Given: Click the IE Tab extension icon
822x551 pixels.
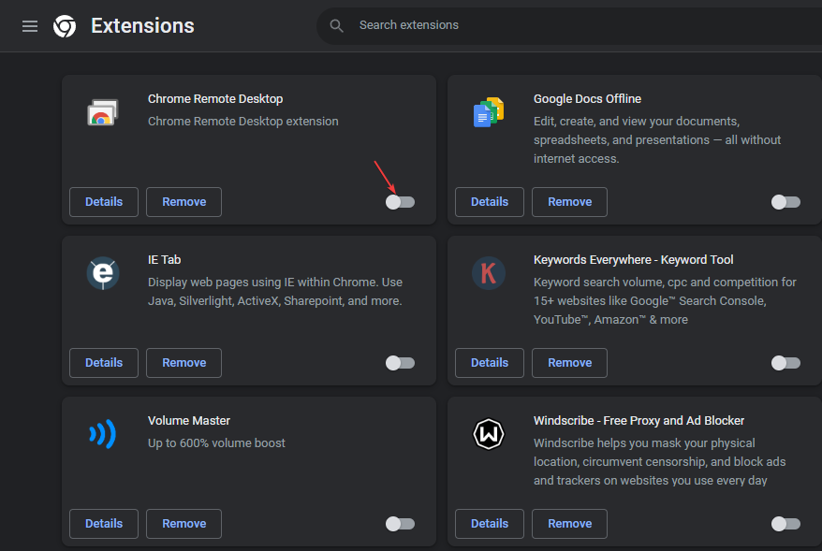Looking at the screenshot, I should (x=102, y=273).
